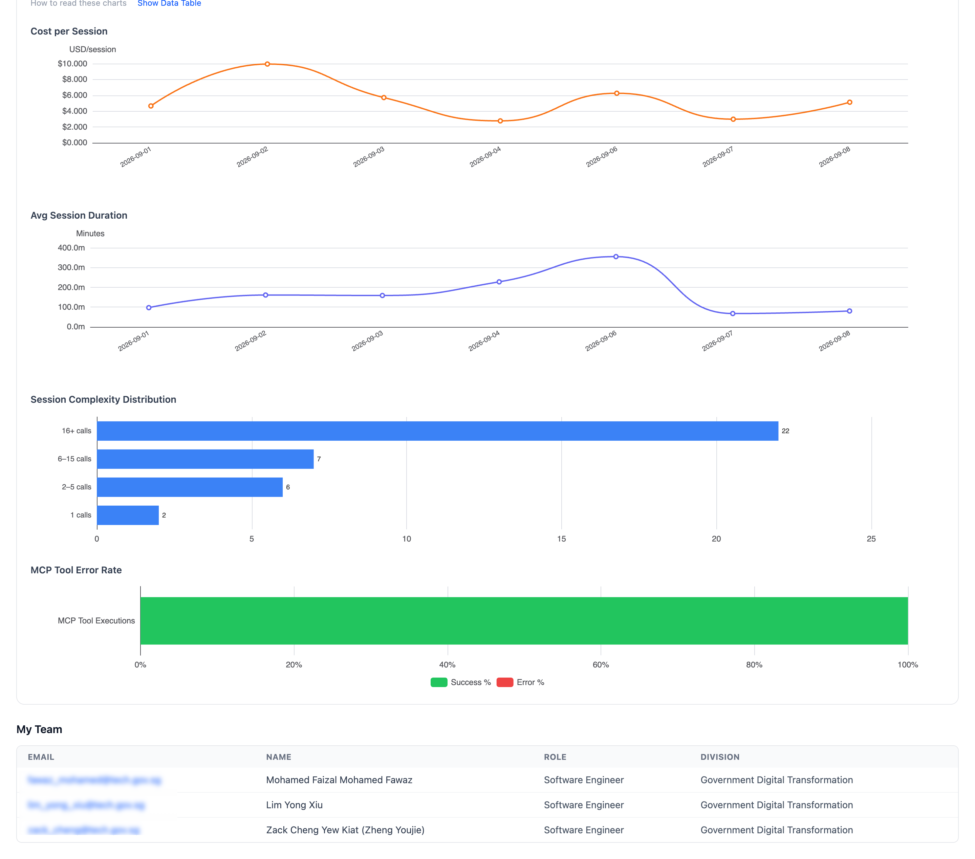
Task: Click the green MCP Tool Executions bar
Action: [524, 621]
